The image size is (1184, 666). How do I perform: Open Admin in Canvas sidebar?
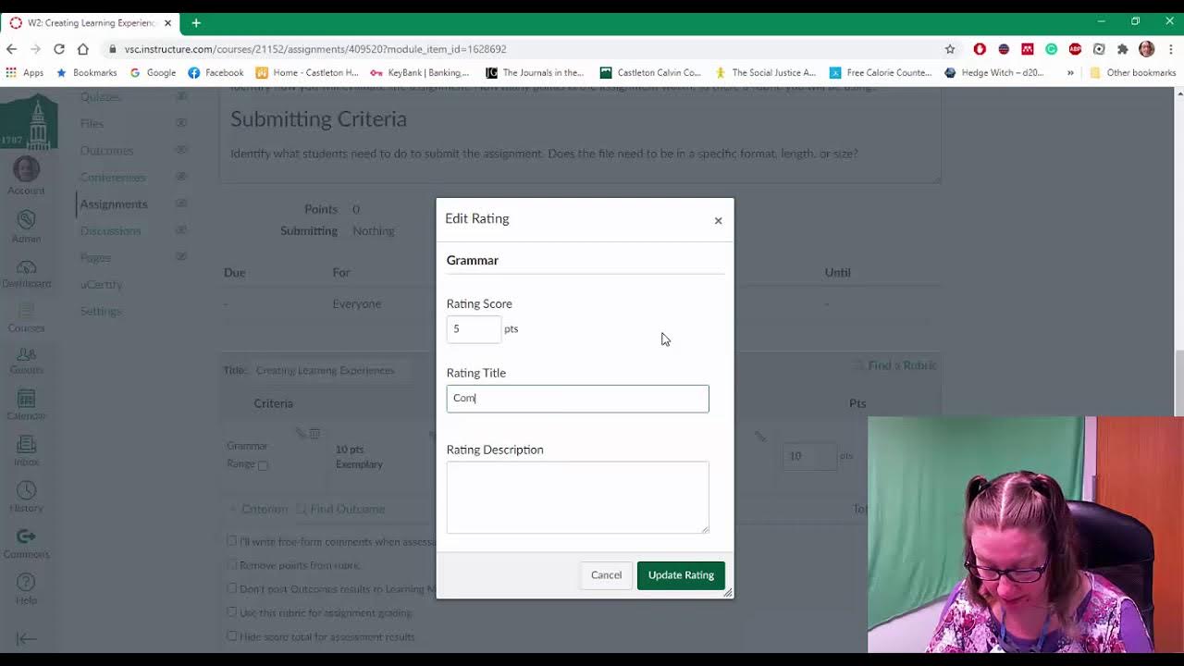click(26, 227)
